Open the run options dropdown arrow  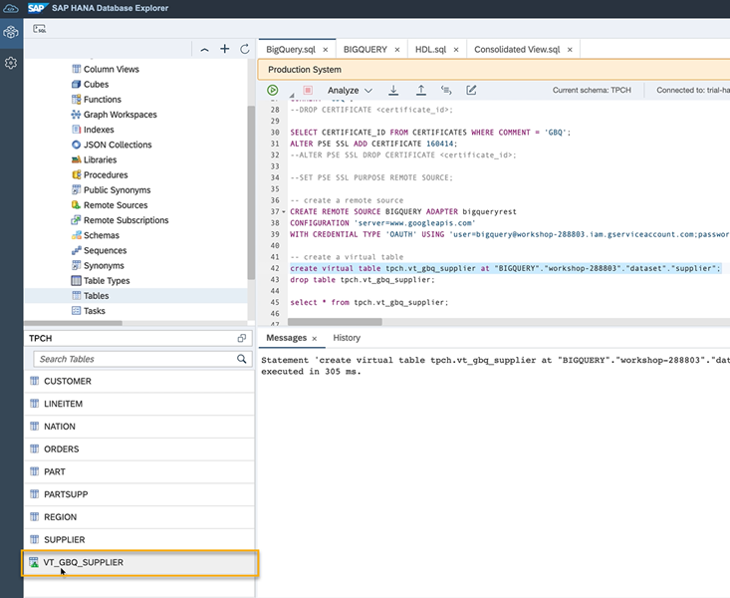coord(292,94)
